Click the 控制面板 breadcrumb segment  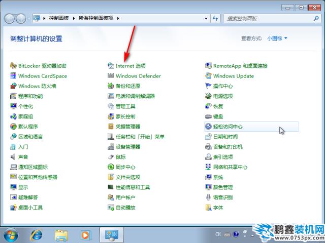click(x=59, y=18)
